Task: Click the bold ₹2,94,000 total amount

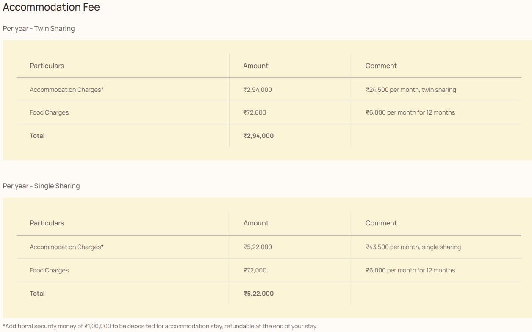Action: pyautogui.click(x=258, y=136)
